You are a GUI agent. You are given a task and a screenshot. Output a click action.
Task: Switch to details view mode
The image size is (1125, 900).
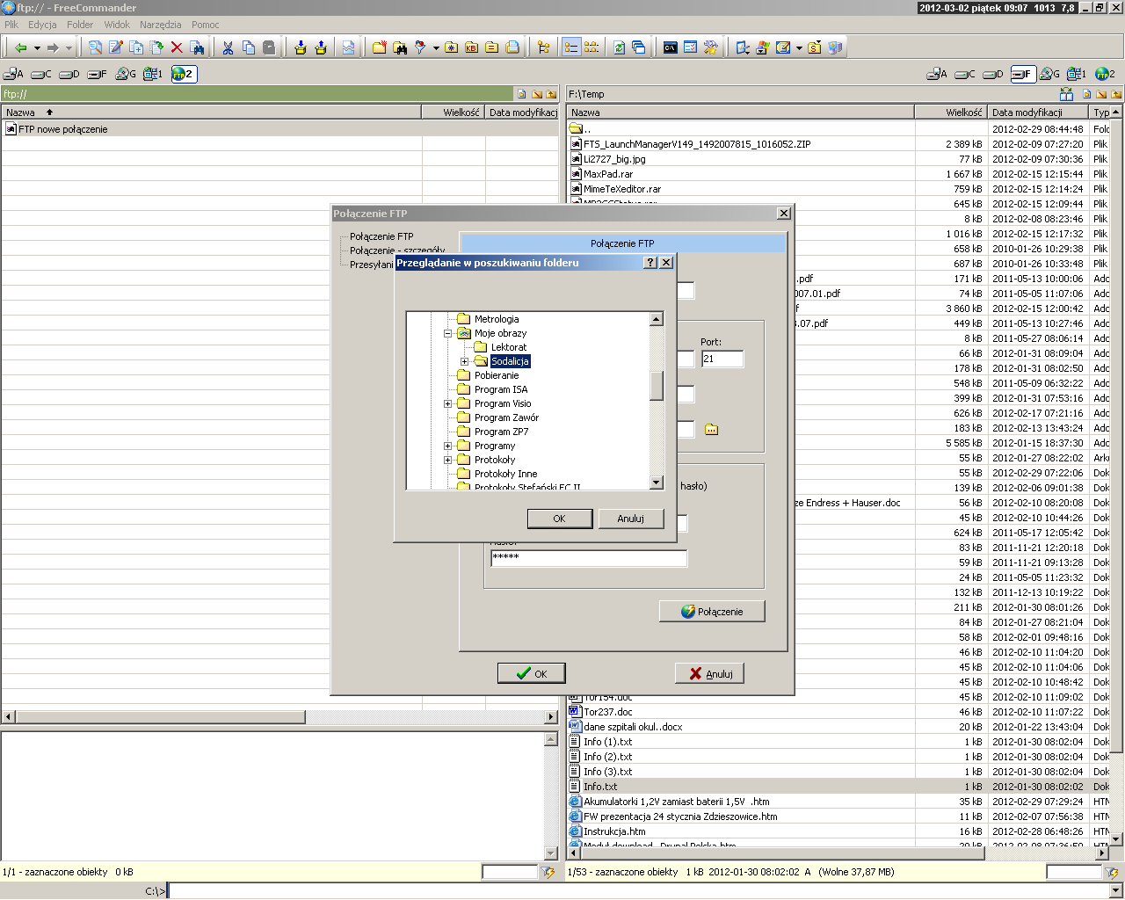[571, 47]
